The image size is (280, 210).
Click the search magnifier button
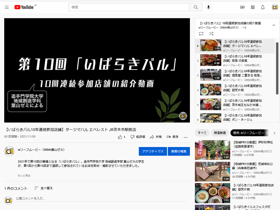196,7
